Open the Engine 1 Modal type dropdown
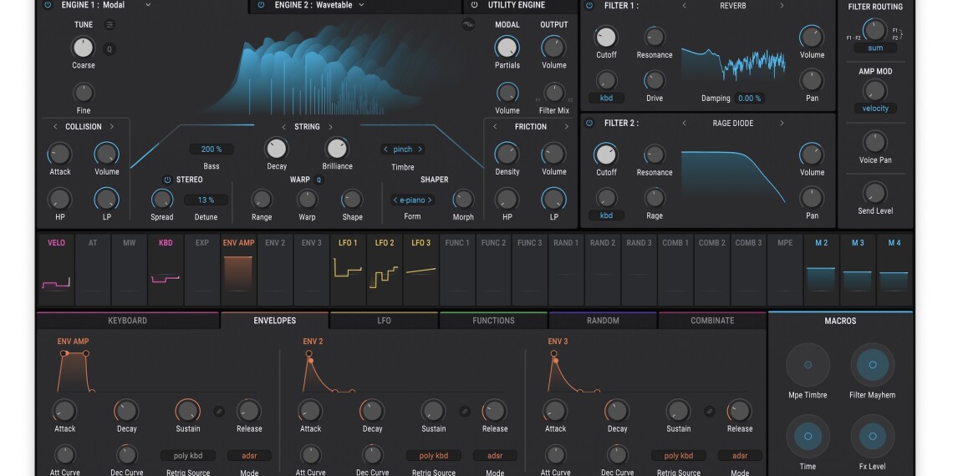 point(148,5)
